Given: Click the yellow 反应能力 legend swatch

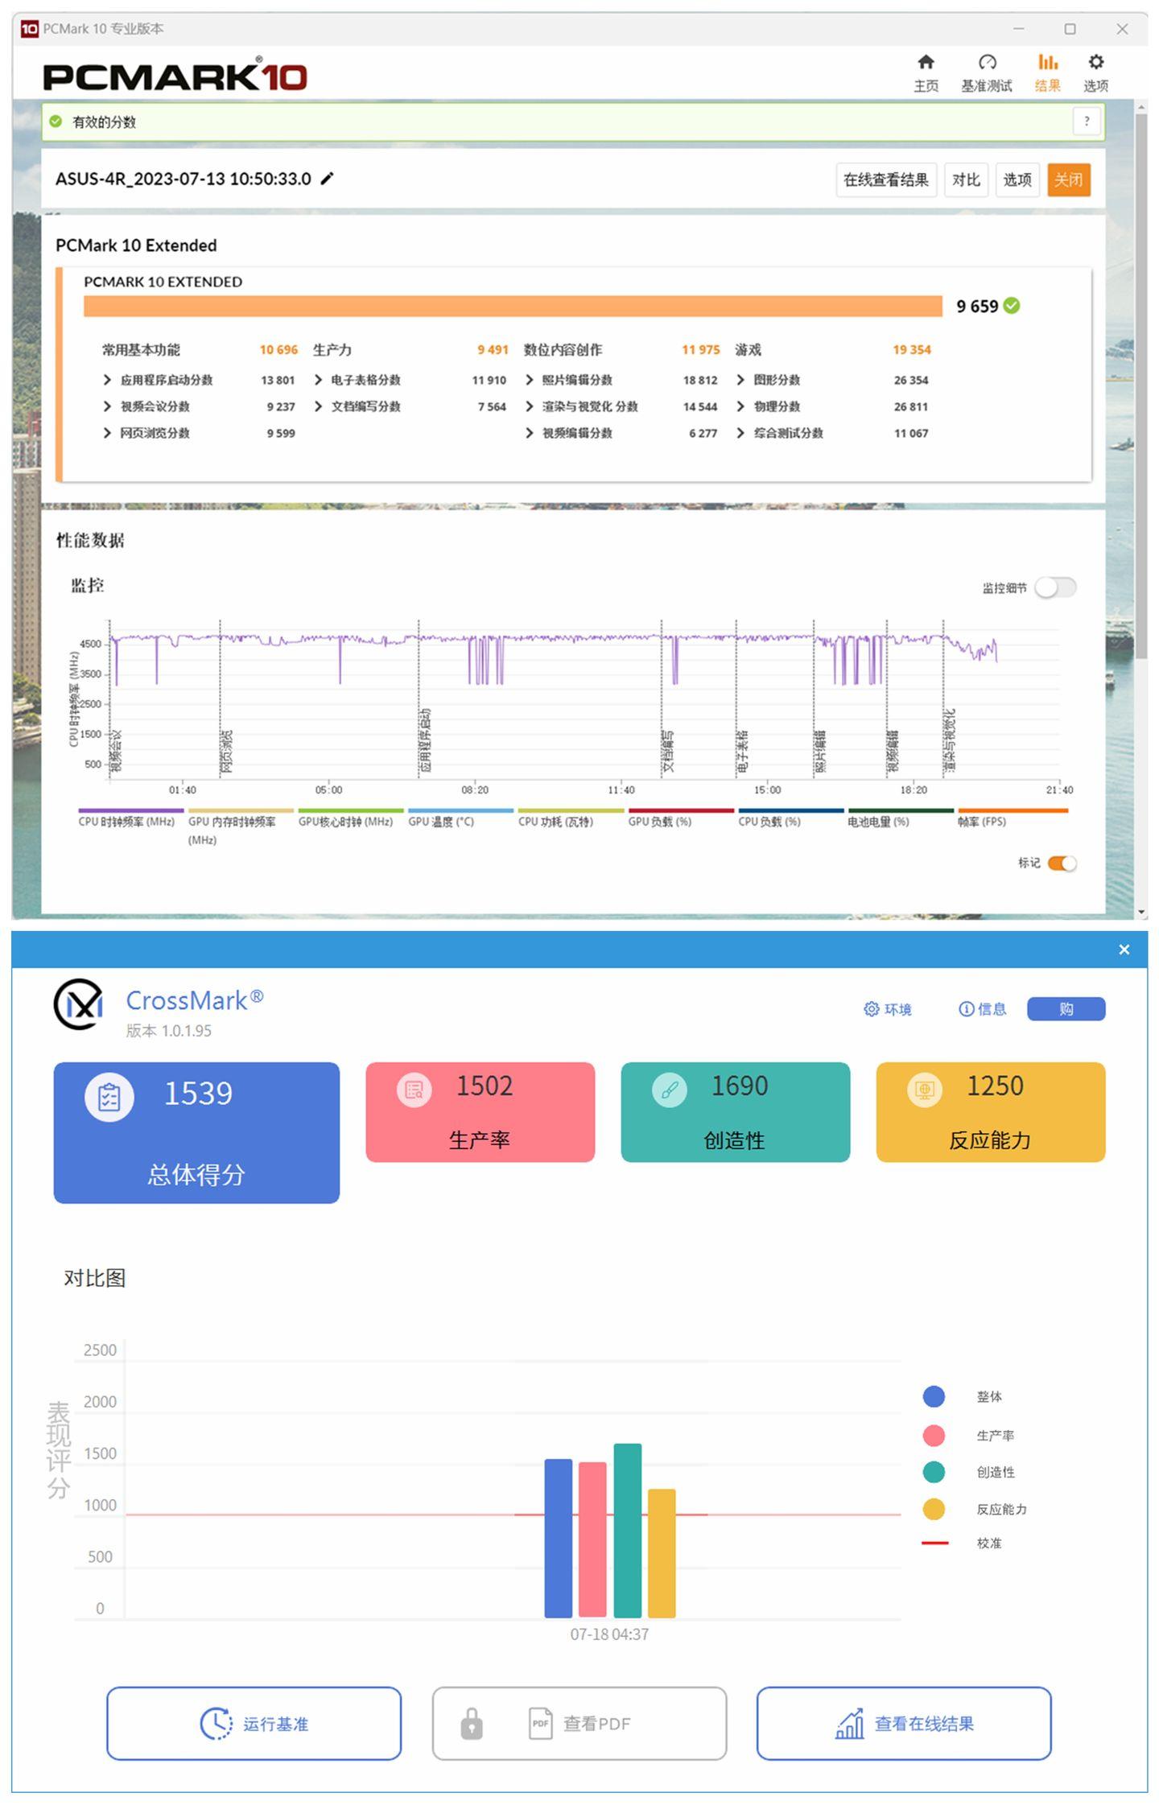Looking at the screenshot, I should coord(934,1509).
